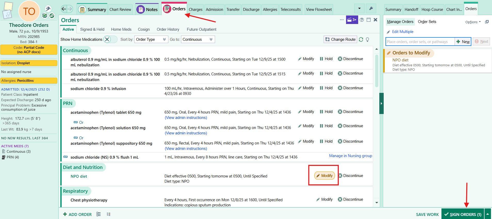Click the stethoscope note icon

tap(8, 14)
